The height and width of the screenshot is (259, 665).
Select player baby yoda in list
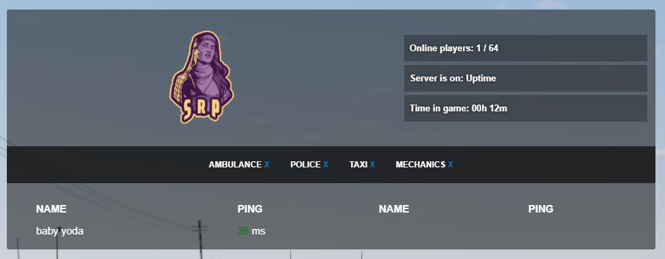click(60, 231)
